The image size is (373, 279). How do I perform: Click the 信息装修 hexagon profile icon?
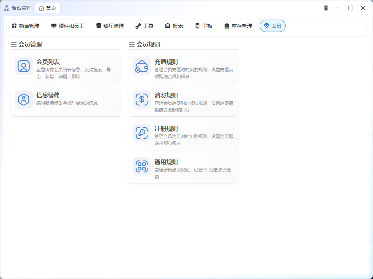click(x=24, y=100)
